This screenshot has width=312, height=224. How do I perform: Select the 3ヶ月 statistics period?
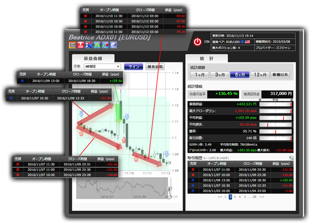pyautogui.click(x=220, y=75)
